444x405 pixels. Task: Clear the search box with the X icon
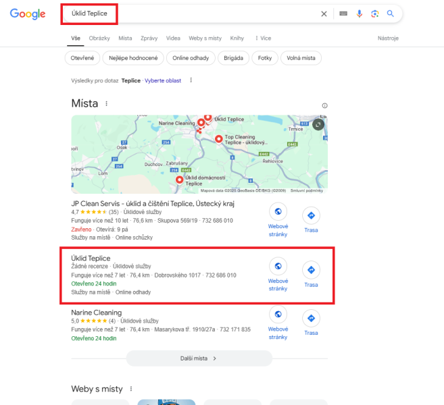324,13
